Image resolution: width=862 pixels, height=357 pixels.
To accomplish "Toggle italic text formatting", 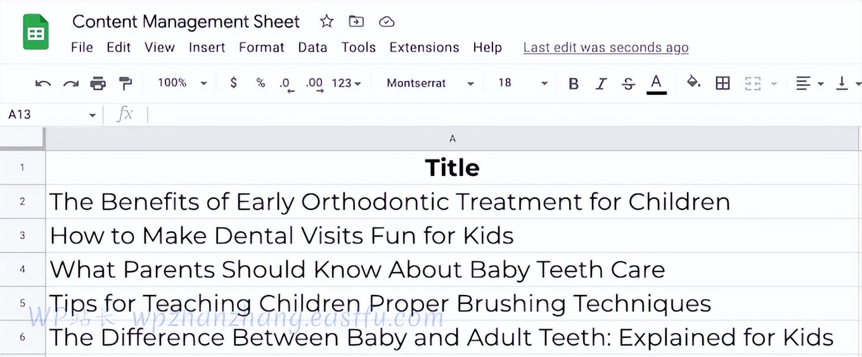I will [601, 83].
